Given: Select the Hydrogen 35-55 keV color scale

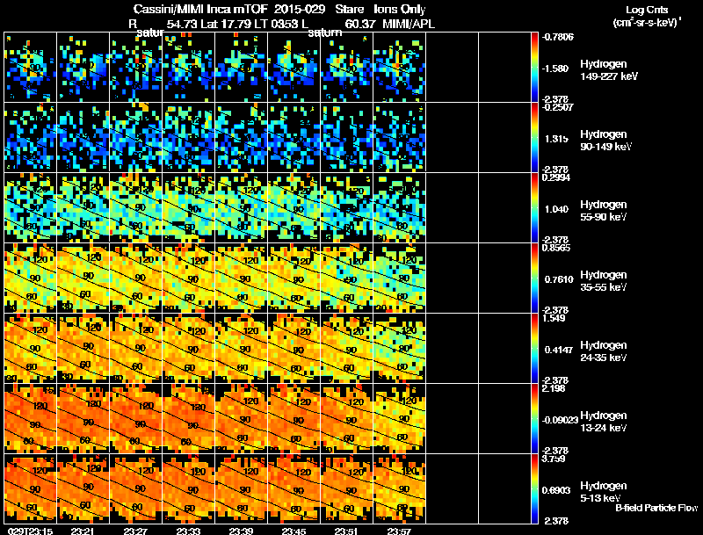Looking at the screenshot, I should pyautogui.click(x=535, y=278).
